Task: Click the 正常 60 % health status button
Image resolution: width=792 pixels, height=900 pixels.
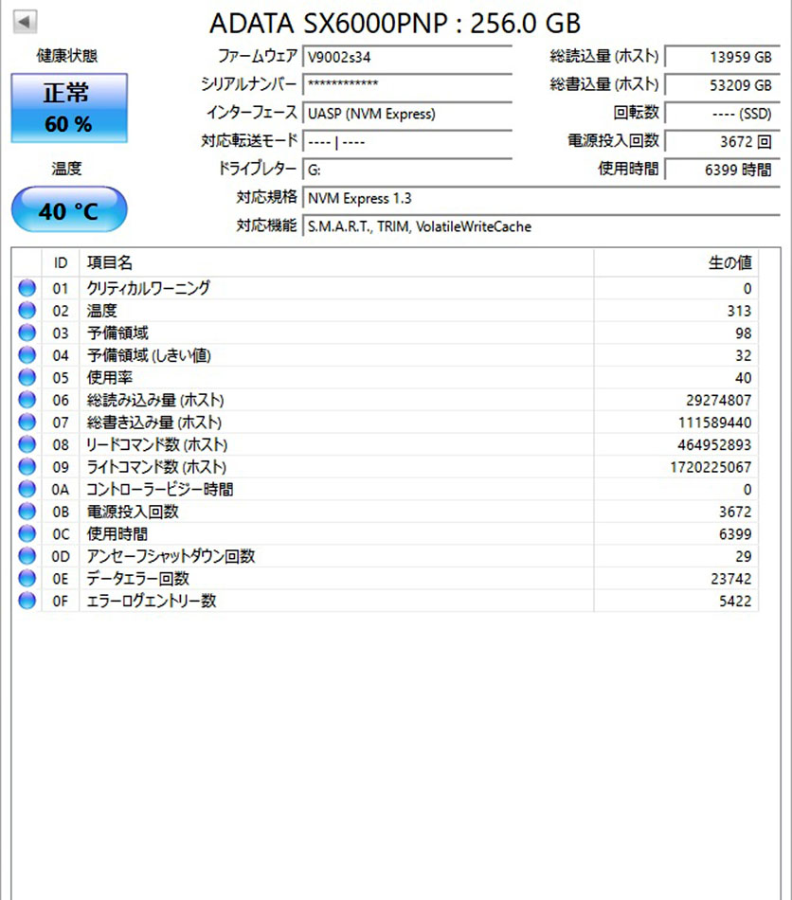Action: 69,108
